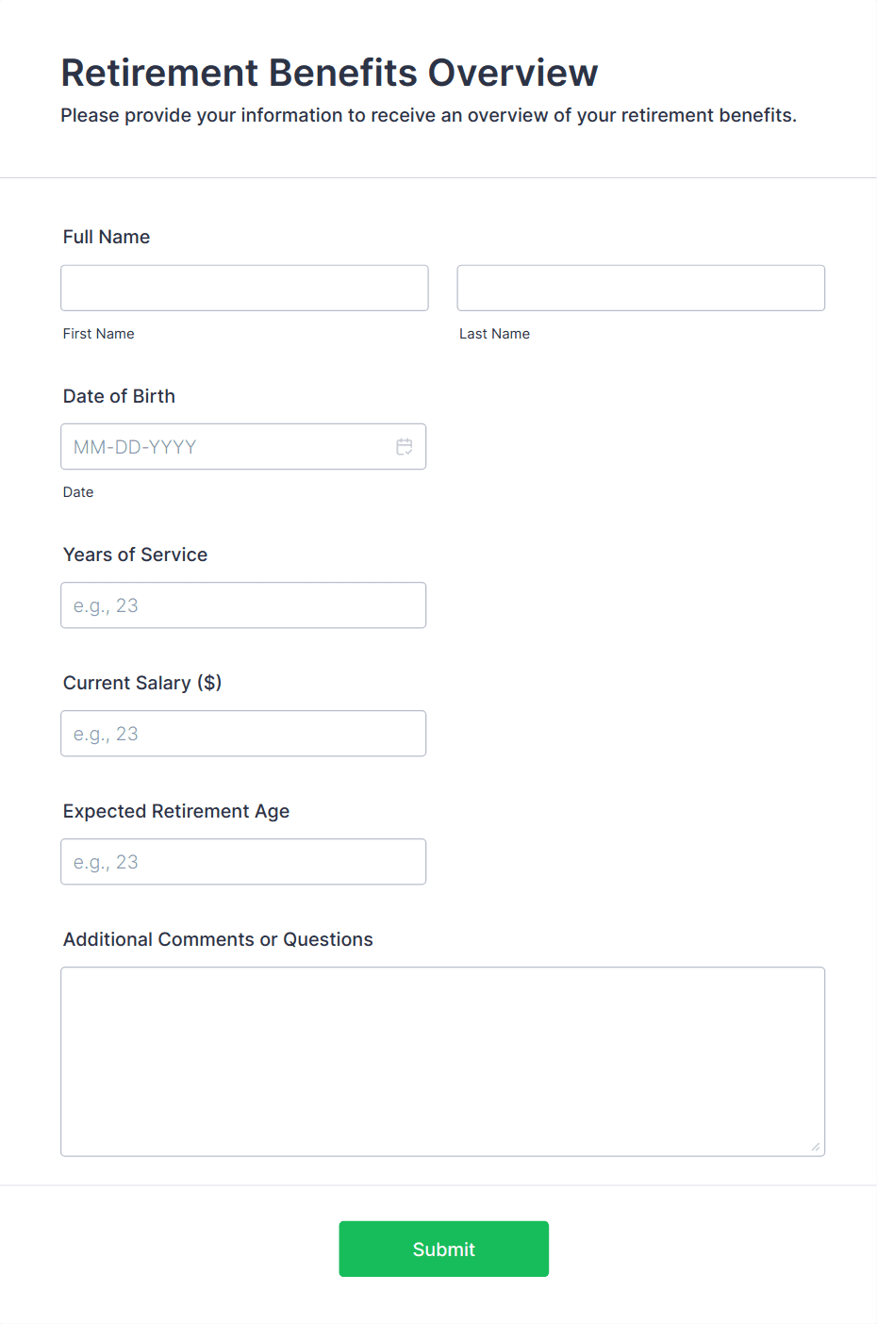
Task: Click the "Expected Retirement Age" label
Action: (176, 811)
